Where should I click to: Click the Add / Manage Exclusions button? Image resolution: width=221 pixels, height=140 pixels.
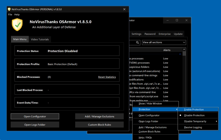pos(100,116)
